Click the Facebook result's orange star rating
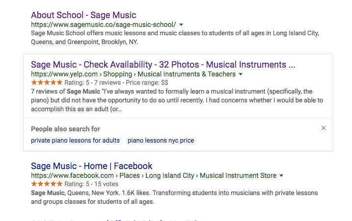352x221 pixels. pos(47,184)
